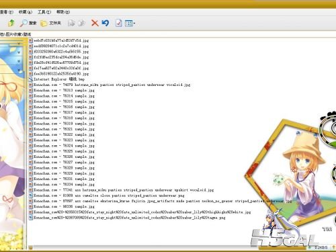Click the icon of Konachan 76318 sample.jpg
The image size is (336, 252).
click(x=31, y=118)
